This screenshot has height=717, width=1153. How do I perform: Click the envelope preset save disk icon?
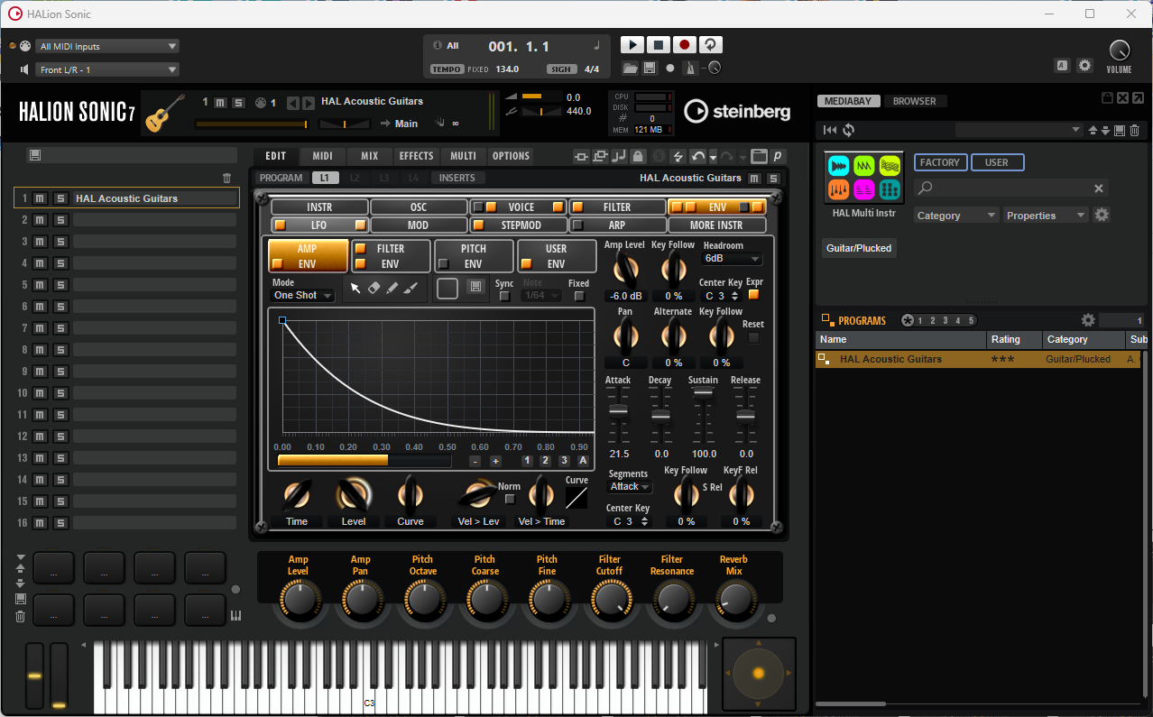[x=476, y=288]
